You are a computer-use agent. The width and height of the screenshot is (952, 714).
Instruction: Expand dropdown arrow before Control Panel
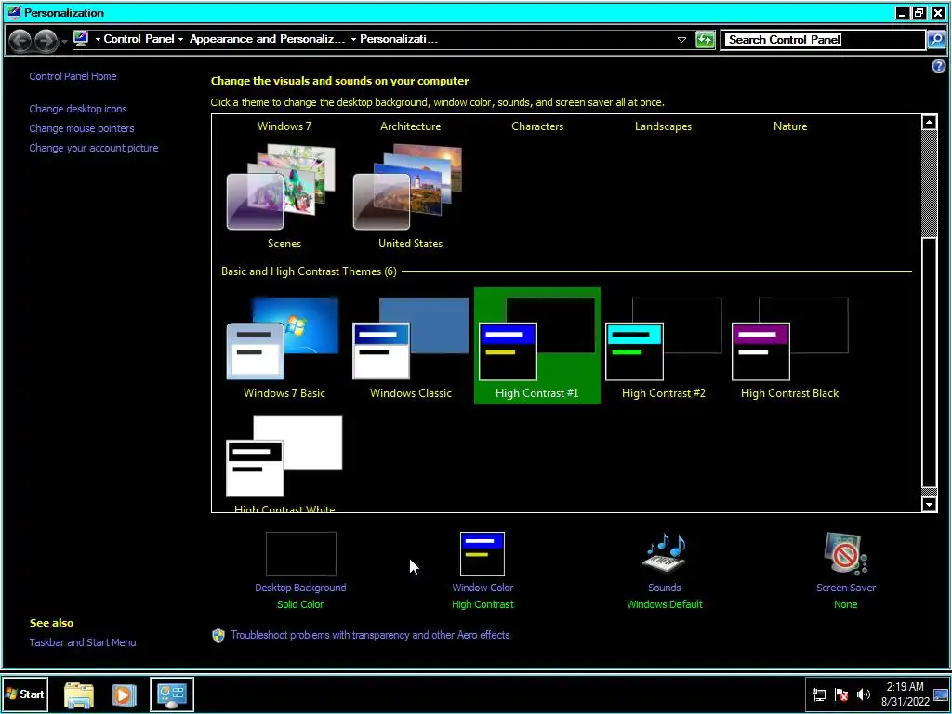coord(98,39)
